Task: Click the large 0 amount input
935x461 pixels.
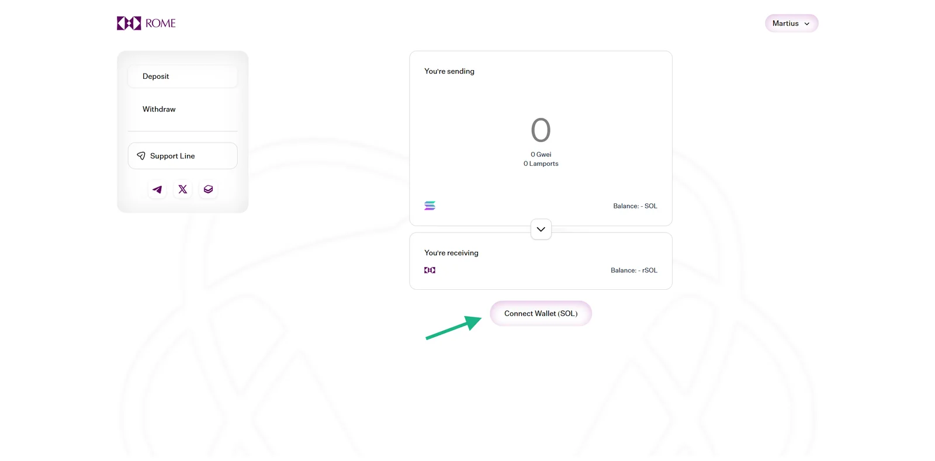Action: point(541,130)
